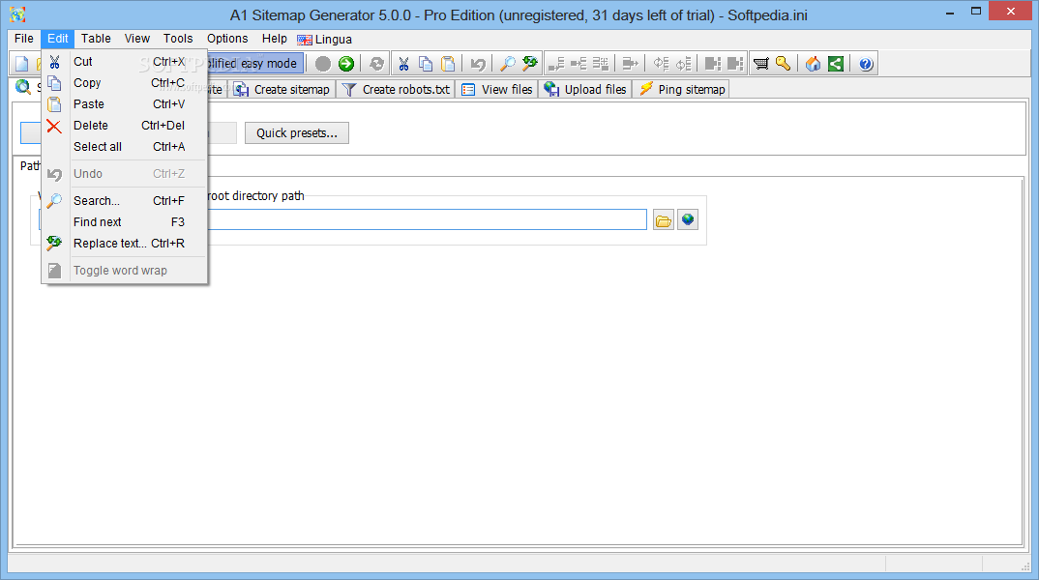Viewport: 1039px width, 580px height.
Task: Click the replace text icon in toolbar
Action: (529, 64)
